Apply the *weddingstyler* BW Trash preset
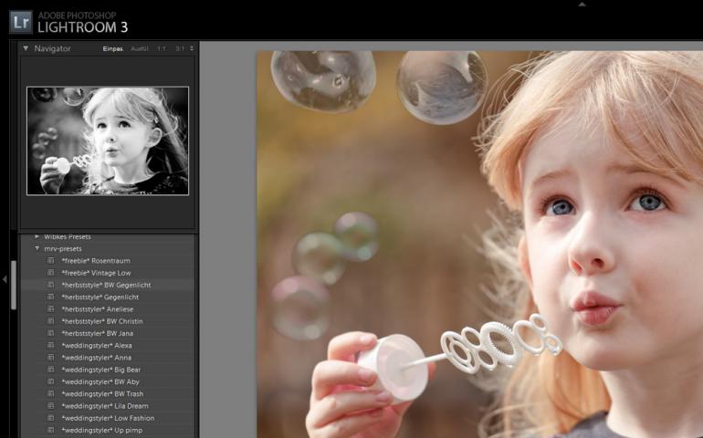The image size is (703, 438). point(102,393)
